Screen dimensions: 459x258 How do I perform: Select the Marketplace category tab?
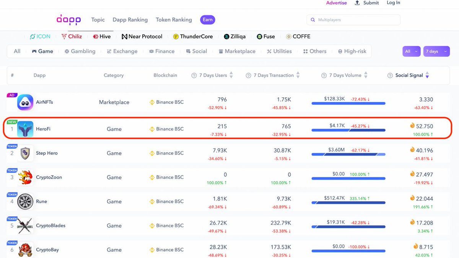(x=237, y=51)
